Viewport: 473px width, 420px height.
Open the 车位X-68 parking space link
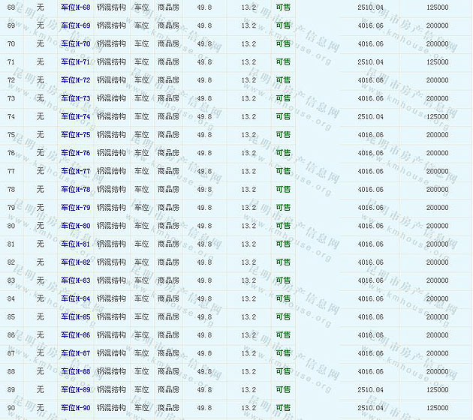point(75,7)
